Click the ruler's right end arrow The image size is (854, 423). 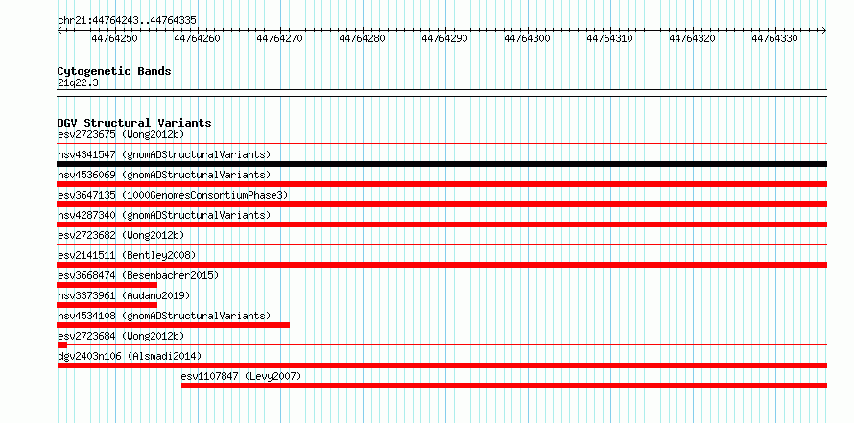824,31
